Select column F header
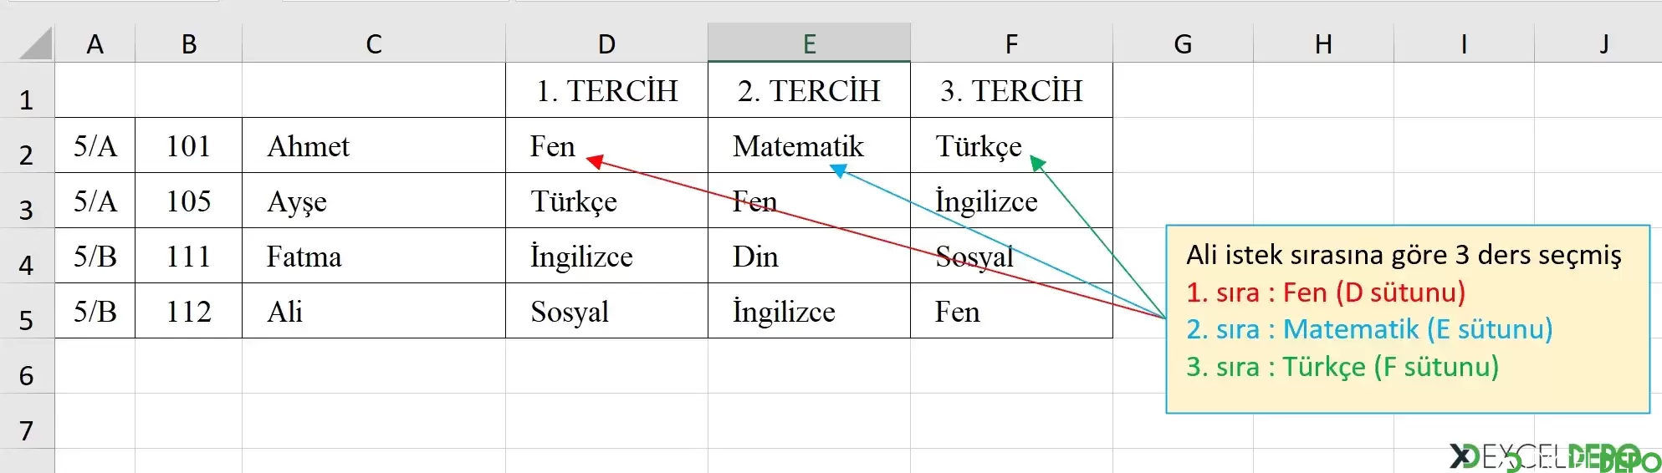 click(x=1011, y=43)
